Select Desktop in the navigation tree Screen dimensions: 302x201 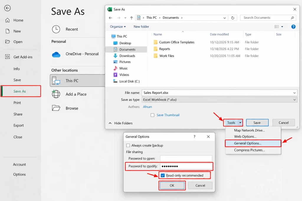(122, 43)
